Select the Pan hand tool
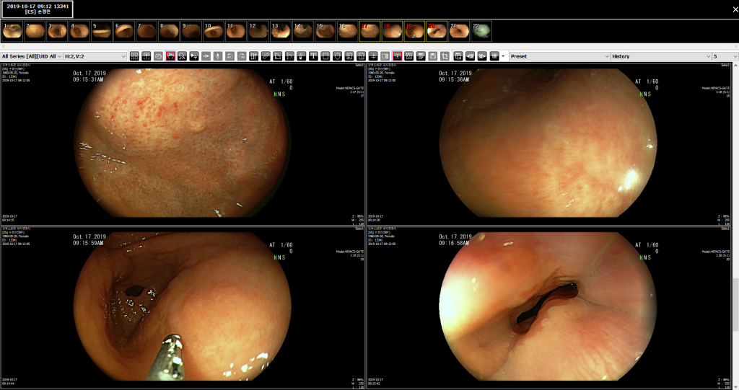Screen dimensions: 739x390 (x=170, y=56)
